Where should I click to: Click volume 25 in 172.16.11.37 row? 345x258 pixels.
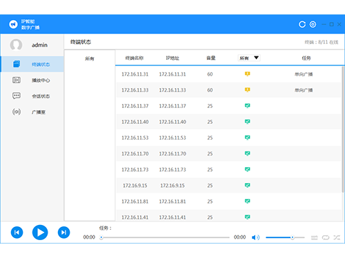tap(210, 106)
